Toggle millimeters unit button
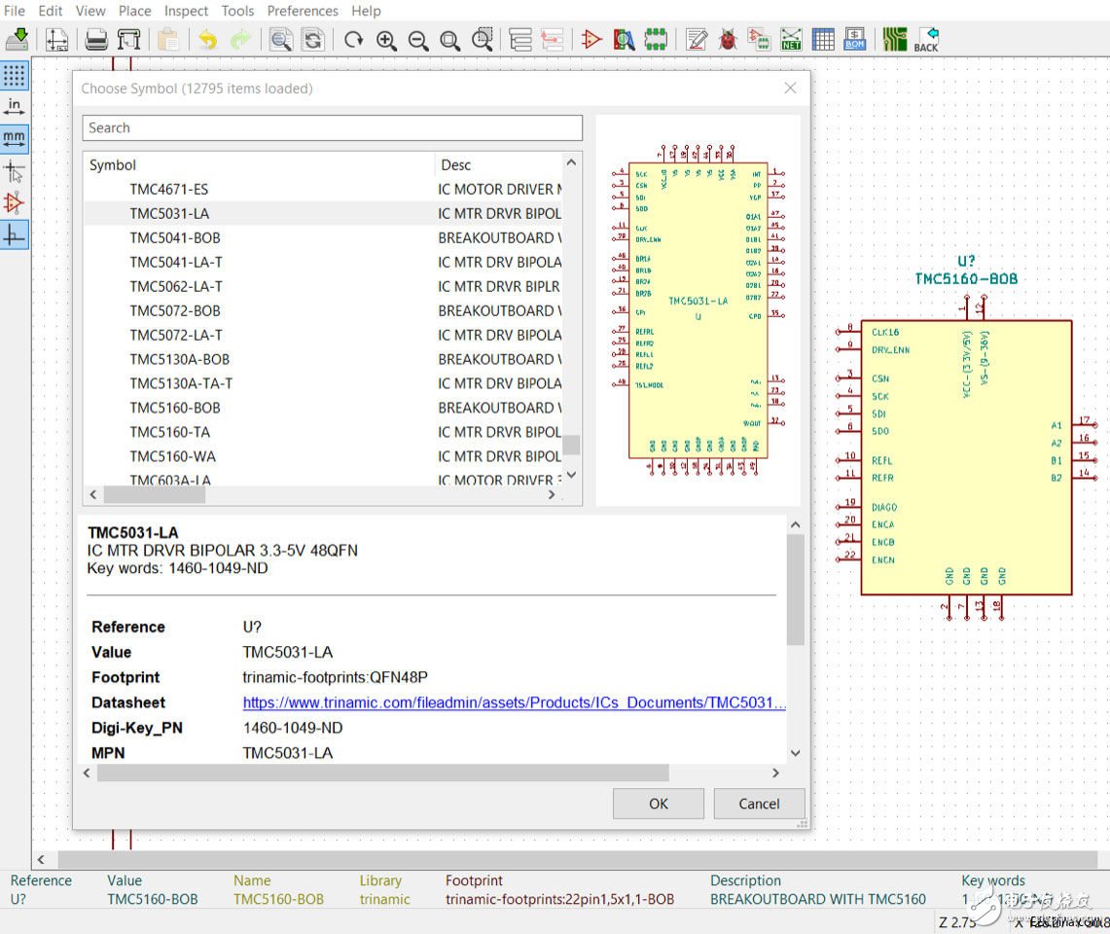This screenshot has width=1110, height=934. pyautogui.click(x=15, y=138)
